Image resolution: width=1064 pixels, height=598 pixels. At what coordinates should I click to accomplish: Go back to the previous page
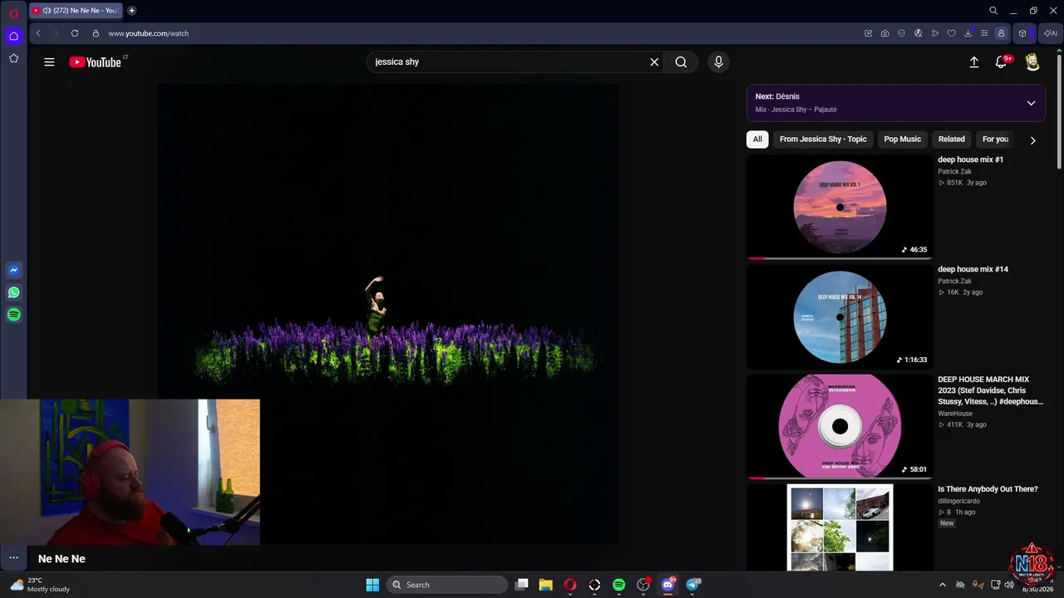38,33
